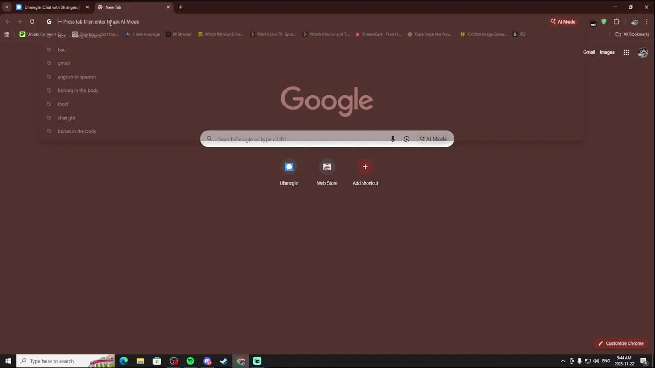Screen dimensions: 655x368
Task: Click the microphone icon in system tray
Action: [579, 361]
